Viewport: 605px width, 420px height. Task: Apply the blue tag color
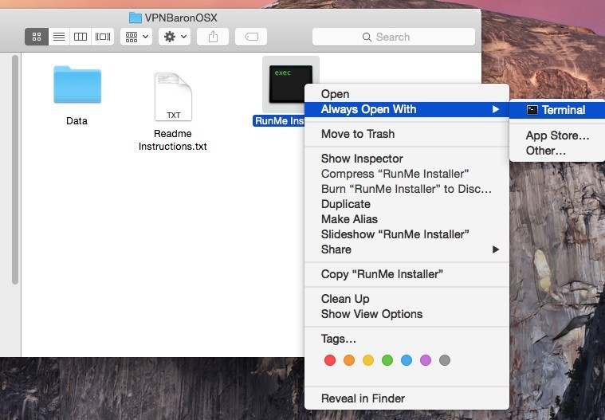click(407, 360)
